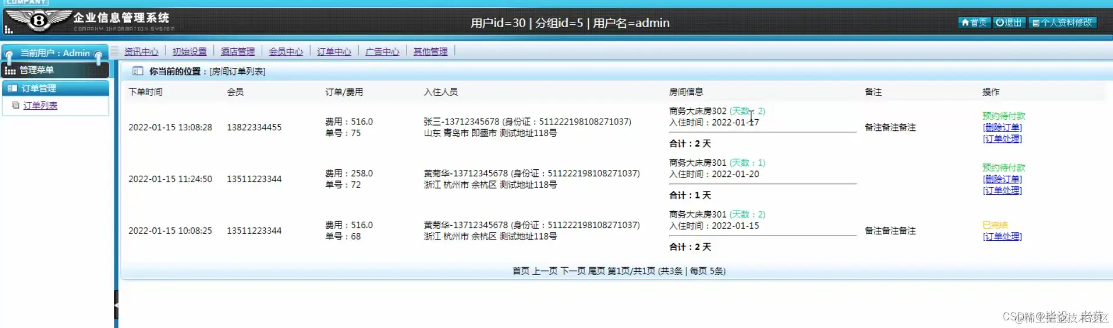Open the 订单中心 menu
The width and height of the screenshot is (1113, 328).
point(334,51)
